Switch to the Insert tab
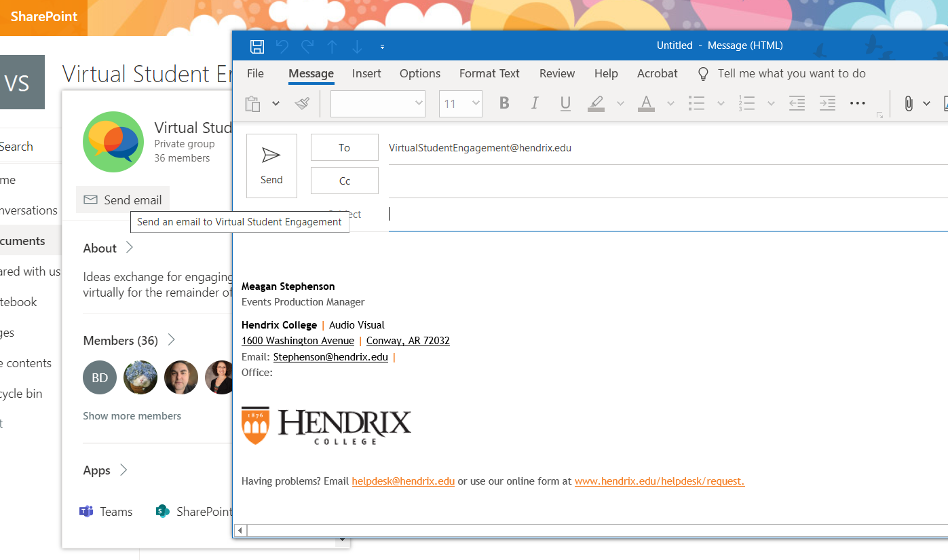948x560 pixels. point(366,73)
